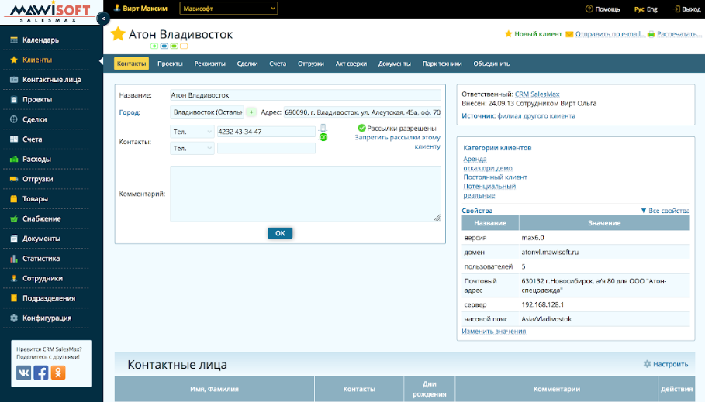Click the Снабжение basket icon
The width and height of the screenshot is (705, 402).
click(14, 218)
